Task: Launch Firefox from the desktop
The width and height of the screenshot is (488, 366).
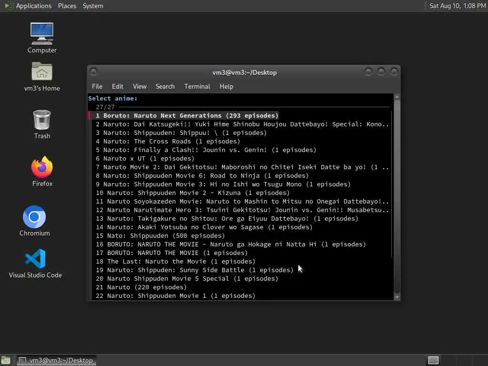Action: pos(42,172)
